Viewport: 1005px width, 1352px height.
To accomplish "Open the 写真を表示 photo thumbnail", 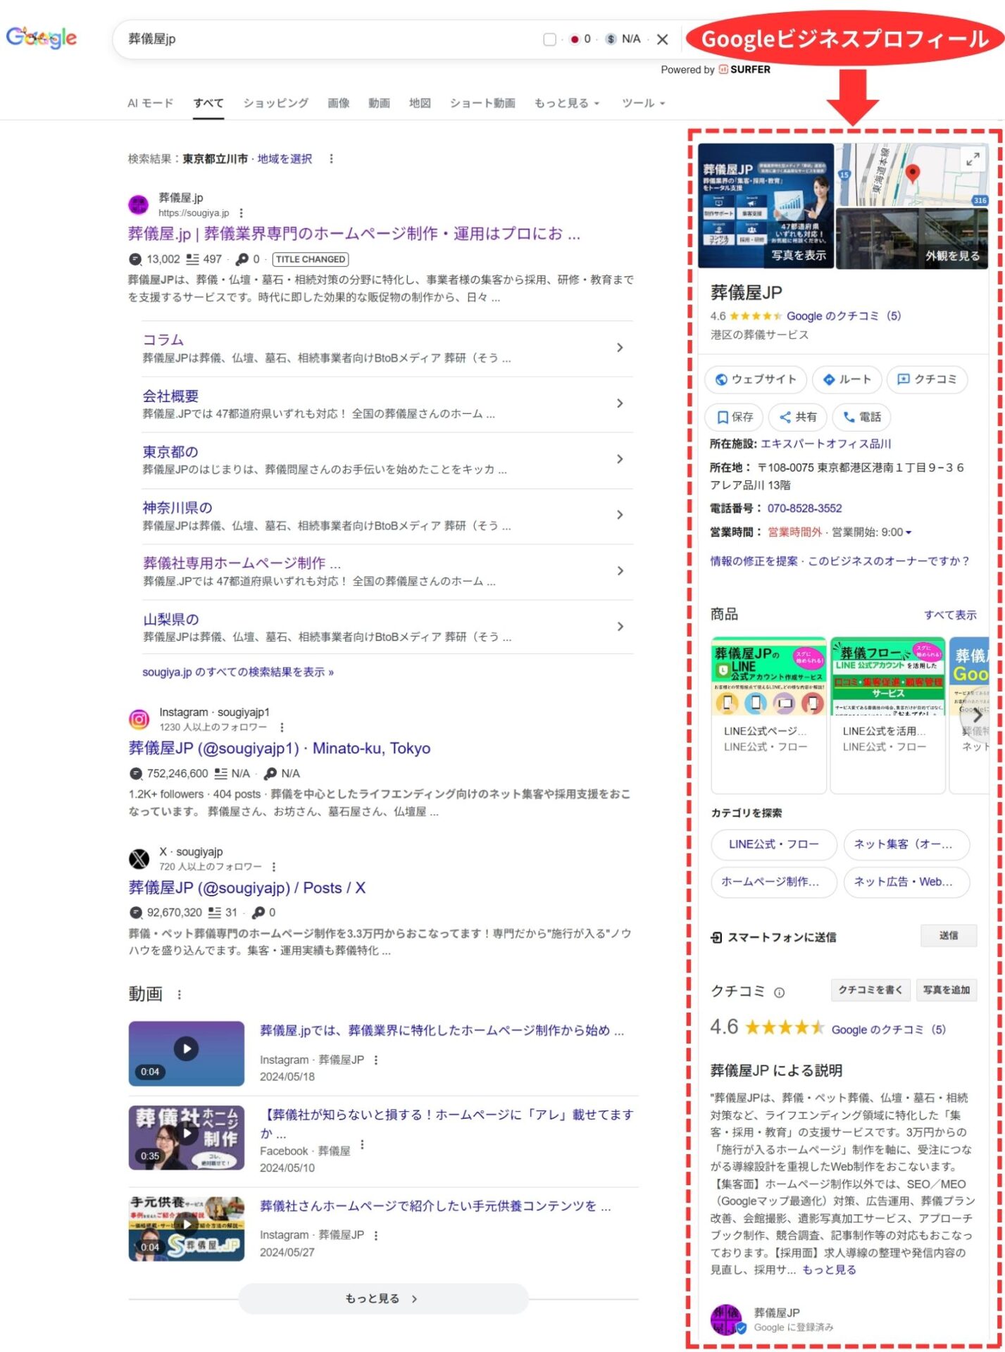I will [766, 206].
